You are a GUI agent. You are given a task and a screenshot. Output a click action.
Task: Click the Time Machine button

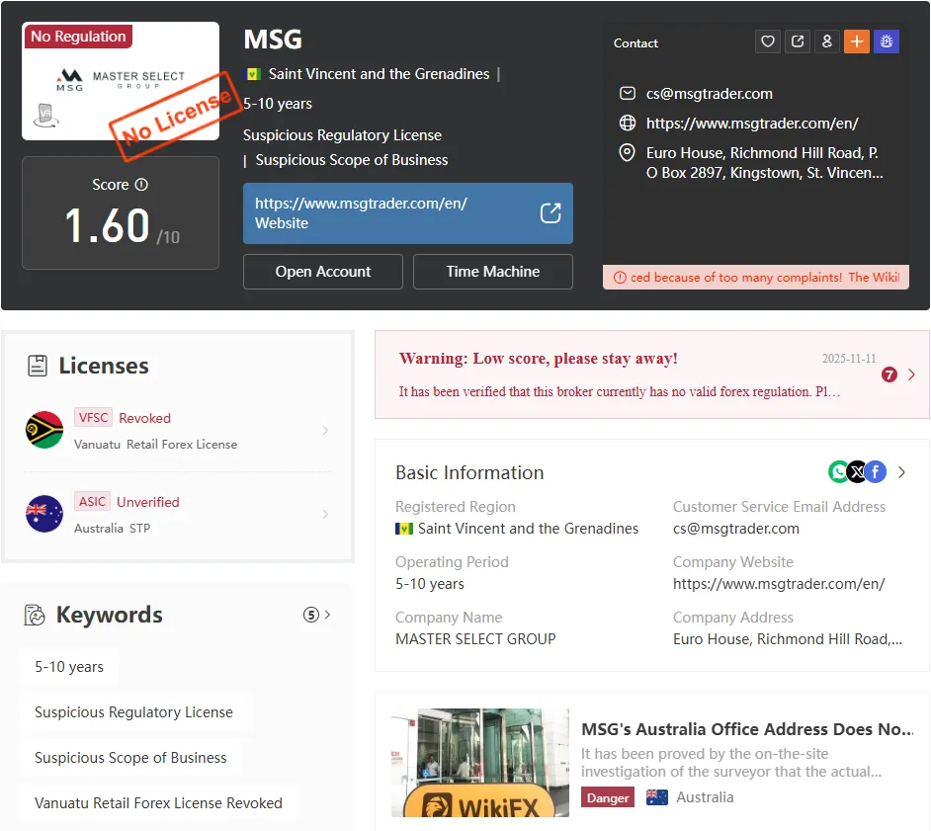pyautogui.click(x=493, y=272)
